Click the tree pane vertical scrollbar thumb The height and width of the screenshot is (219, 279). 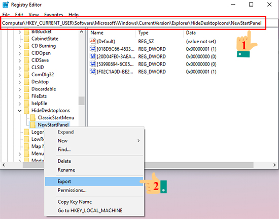tap(82, 101)
